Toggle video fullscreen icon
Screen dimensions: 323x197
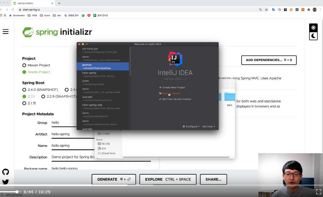coord(318,192)
